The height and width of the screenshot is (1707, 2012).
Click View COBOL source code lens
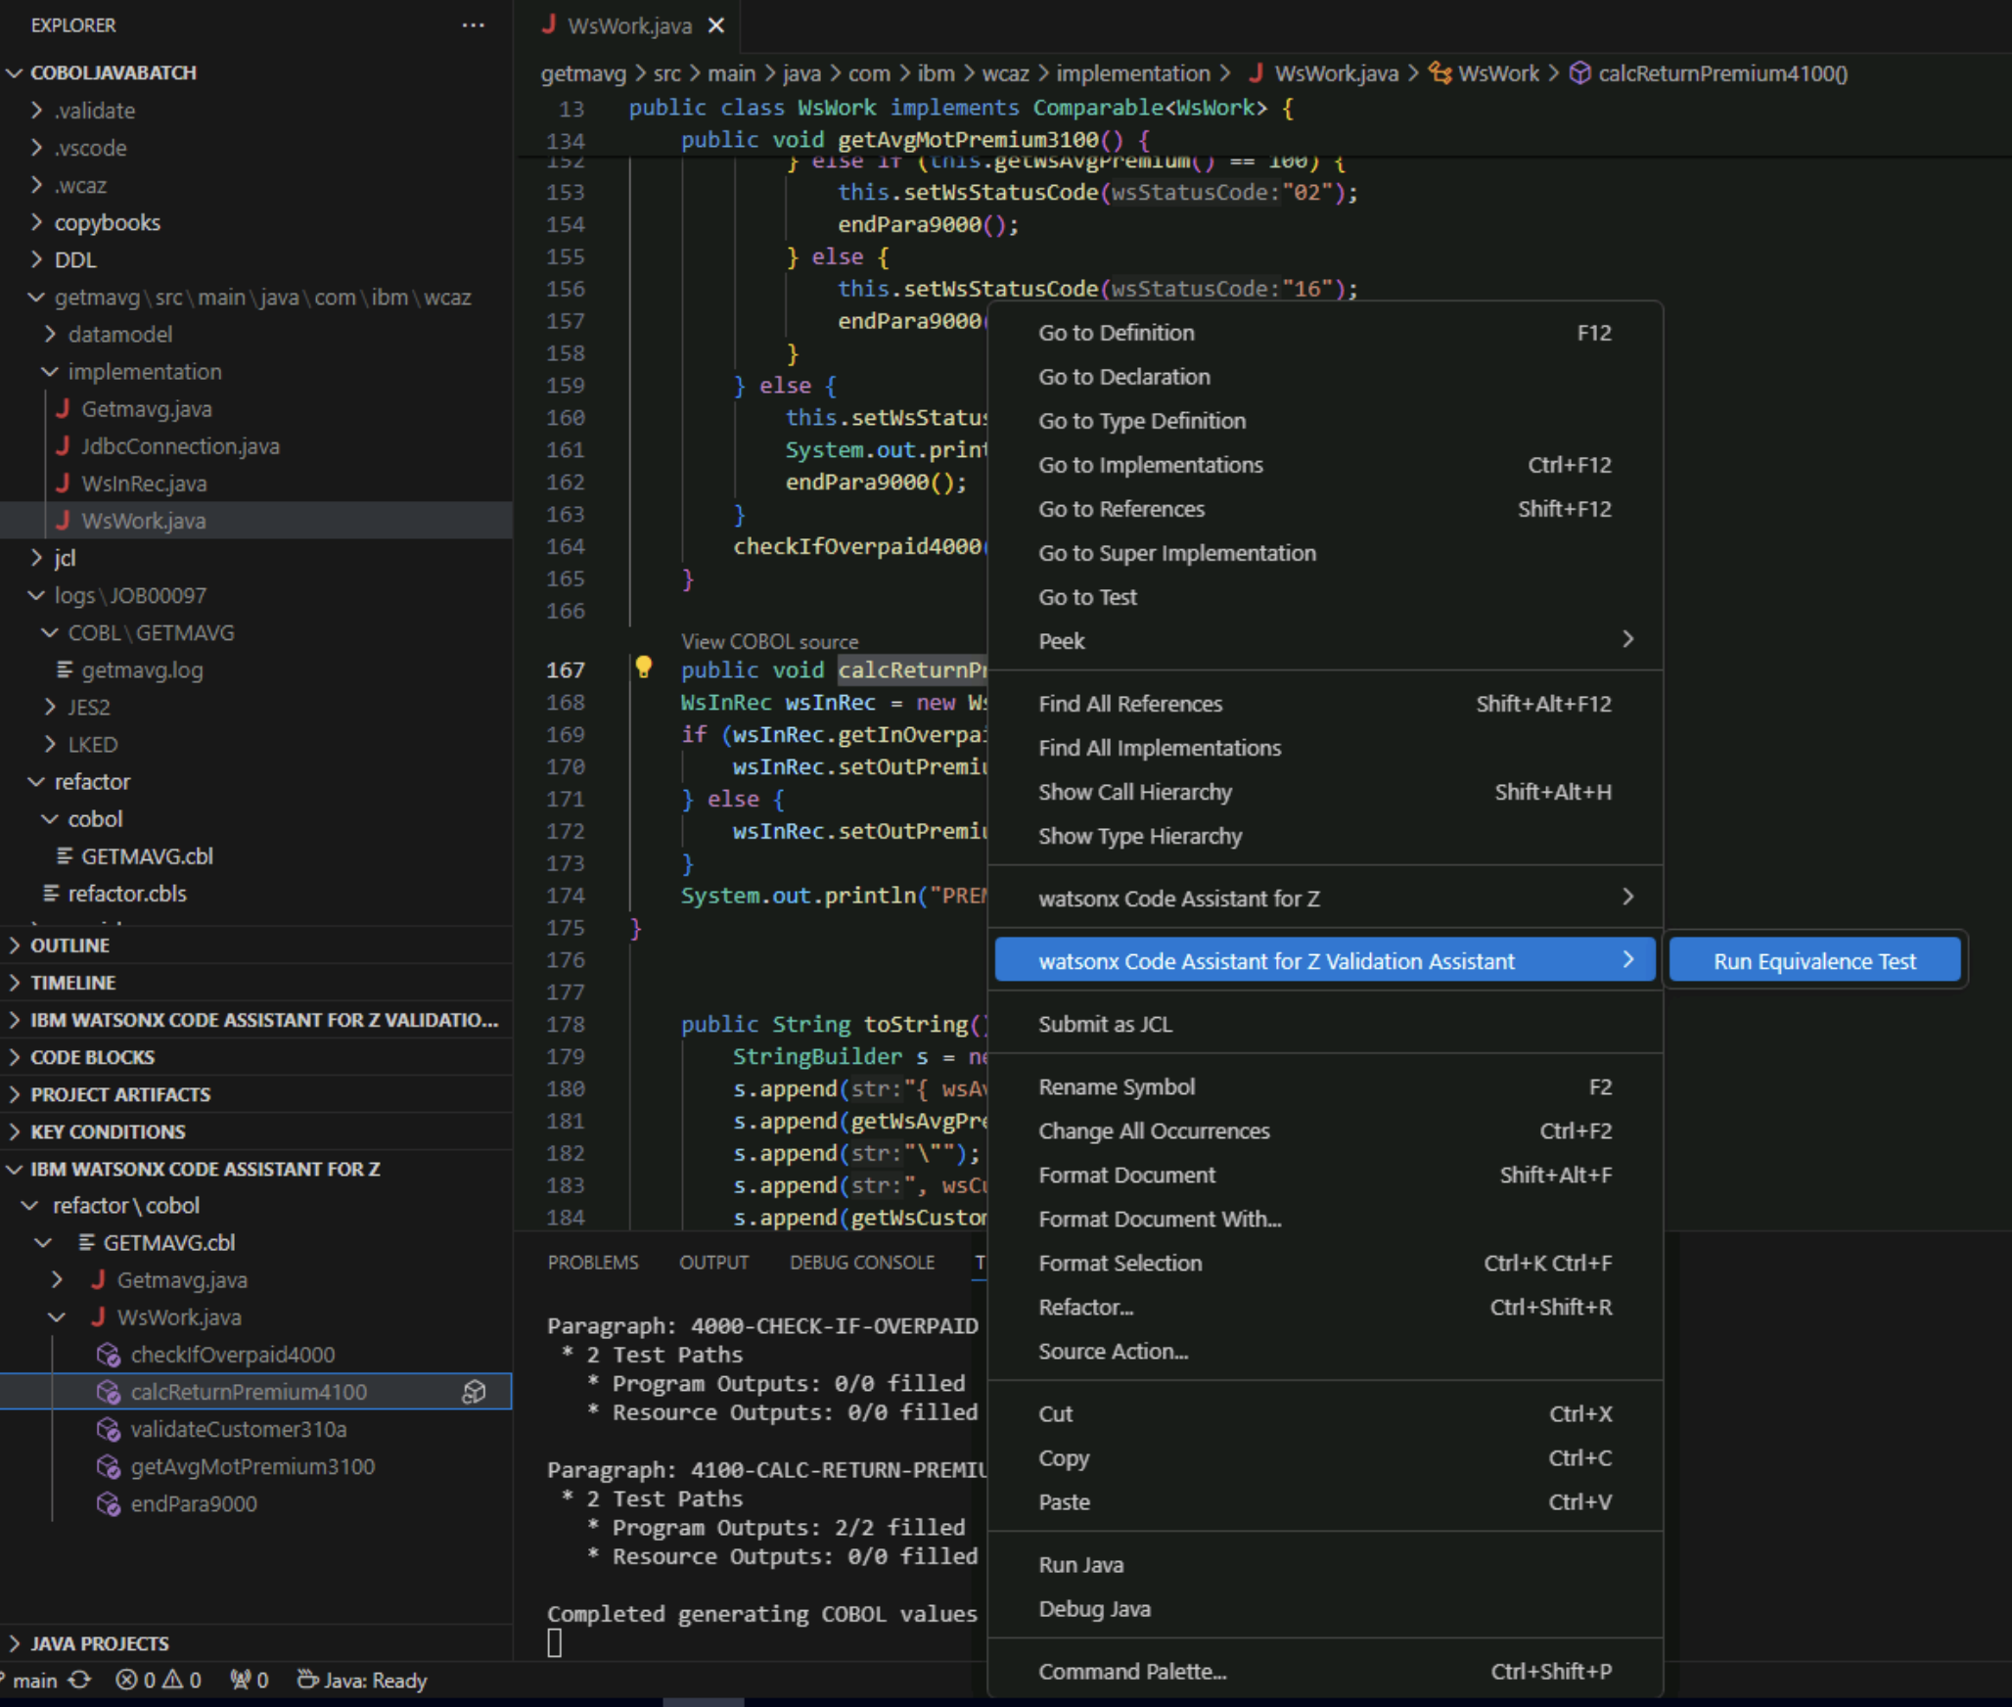(769, 641)
